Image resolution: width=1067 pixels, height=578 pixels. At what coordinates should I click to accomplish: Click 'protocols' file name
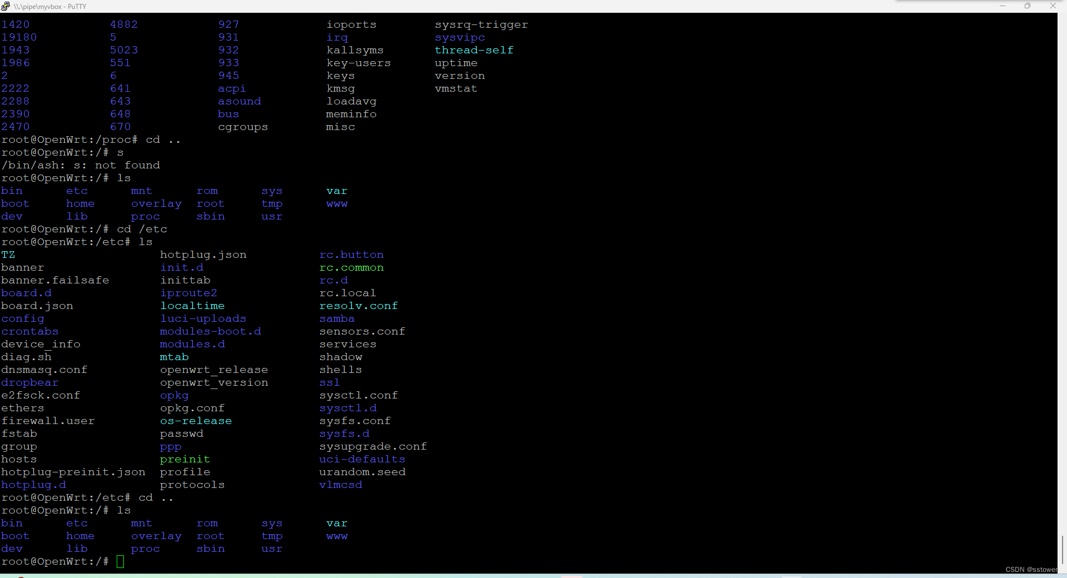pyautogui.click(x=192, y=485)
